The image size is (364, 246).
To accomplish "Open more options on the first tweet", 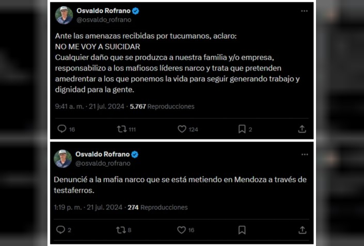I will [x=305, y=11].
